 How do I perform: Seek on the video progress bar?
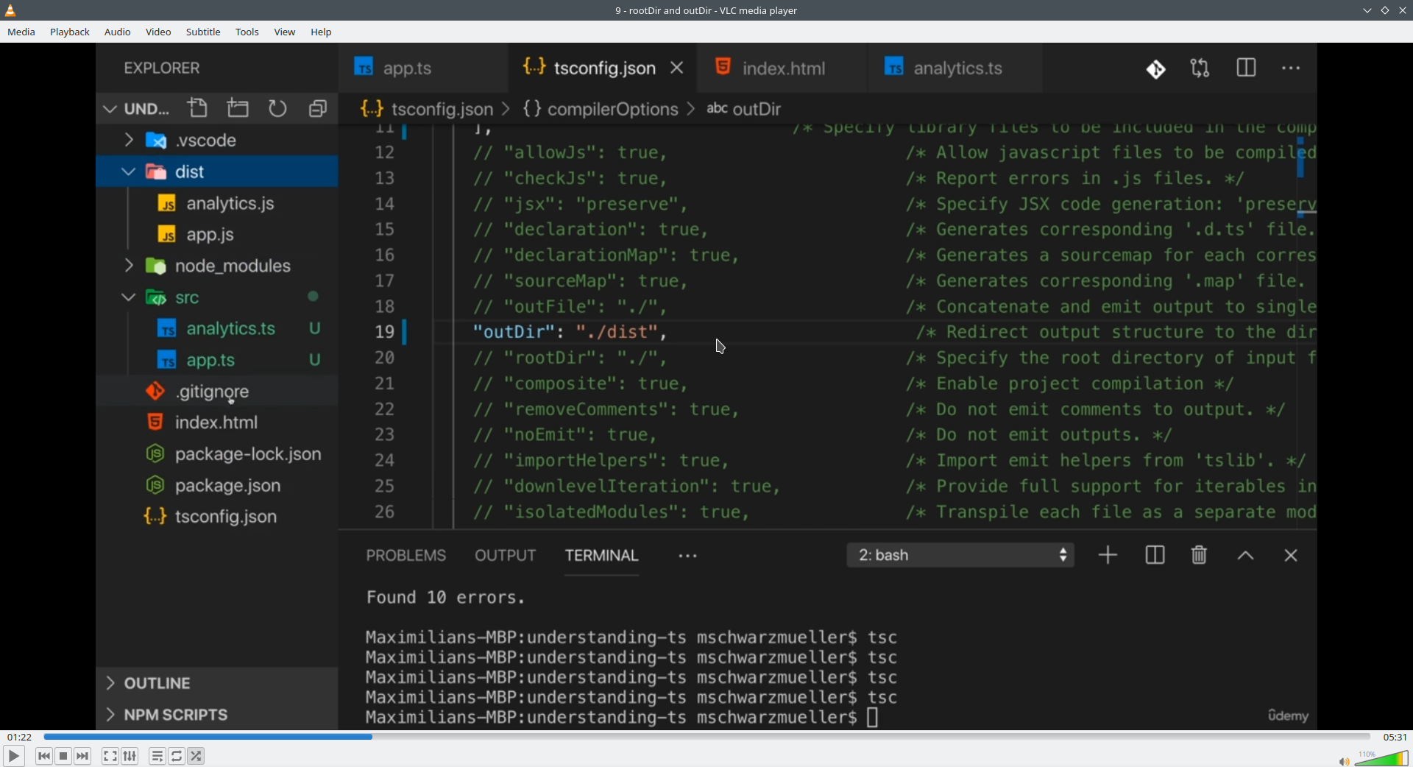pos(706,737)
